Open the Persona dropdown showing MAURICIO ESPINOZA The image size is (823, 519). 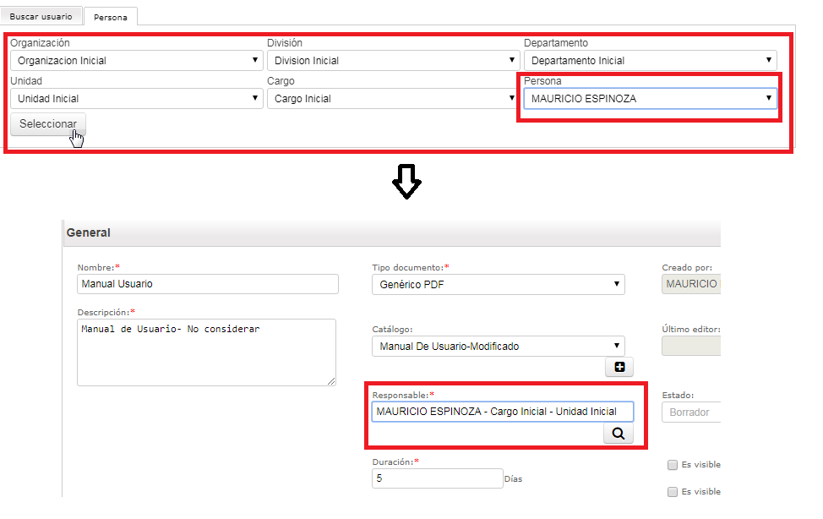coord(651,99)
